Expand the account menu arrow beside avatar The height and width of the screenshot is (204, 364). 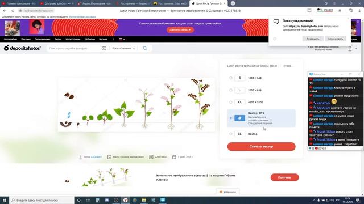357,48
